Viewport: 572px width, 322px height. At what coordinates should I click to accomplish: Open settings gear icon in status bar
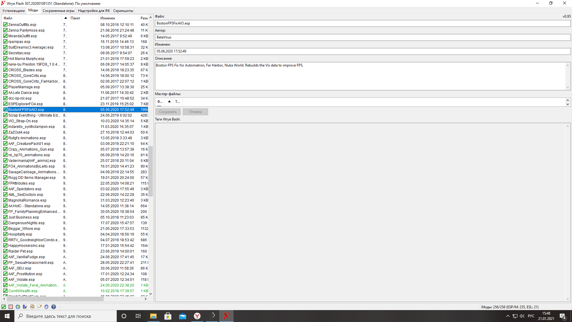pos(46,307)
